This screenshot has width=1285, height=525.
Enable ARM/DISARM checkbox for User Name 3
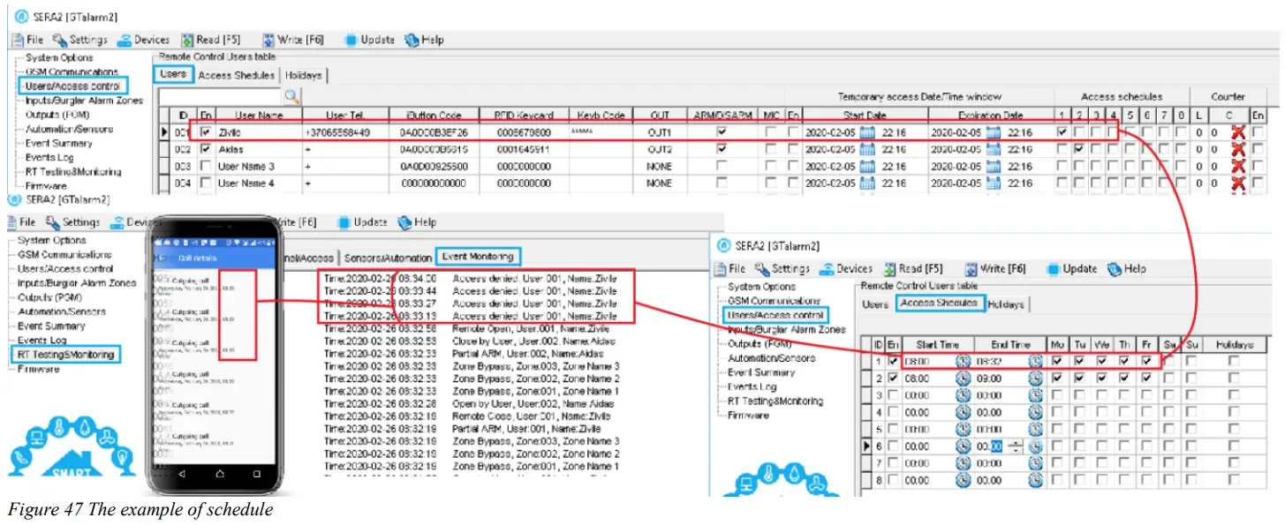722,167
